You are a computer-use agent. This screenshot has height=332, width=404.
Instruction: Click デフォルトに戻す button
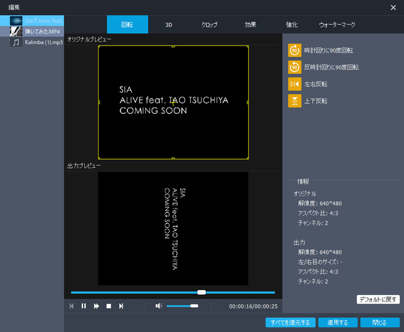click(x=378, y=300)
